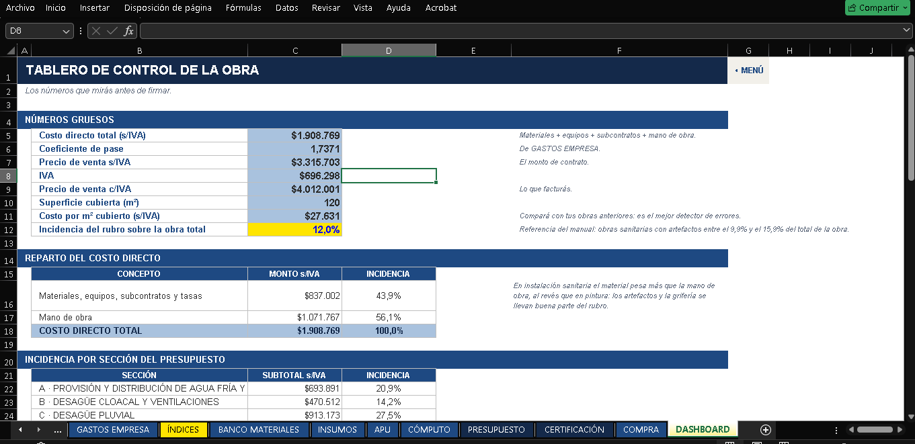Image resolution: width=915 pixels, height=444 pixels.
Task: Open the Insert Function (fx) dialog
Action: [128, 31]
